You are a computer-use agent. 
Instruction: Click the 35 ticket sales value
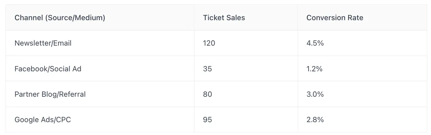(208, 69)
